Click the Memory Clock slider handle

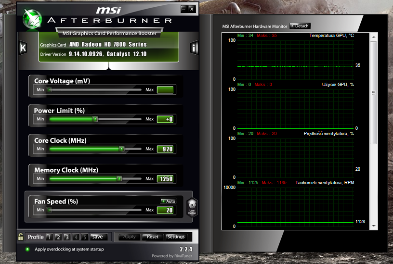(x=119, y=179)
